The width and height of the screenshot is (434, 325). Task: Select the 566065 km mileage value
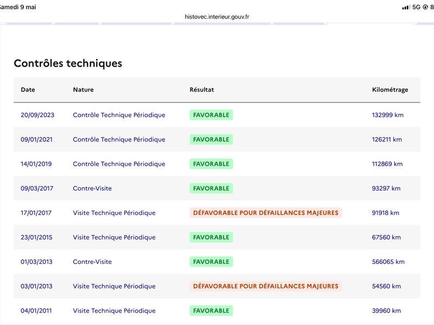388,262
